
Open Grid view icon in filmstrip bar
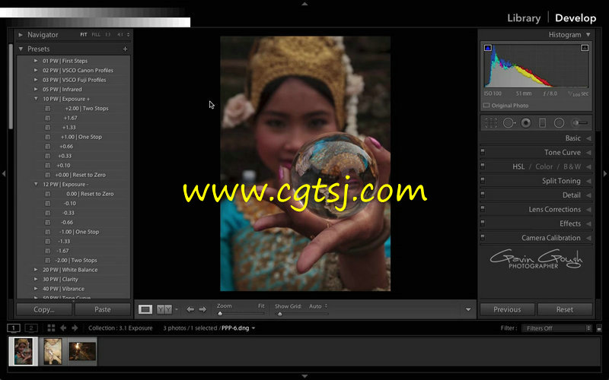(x=51, y=328)
